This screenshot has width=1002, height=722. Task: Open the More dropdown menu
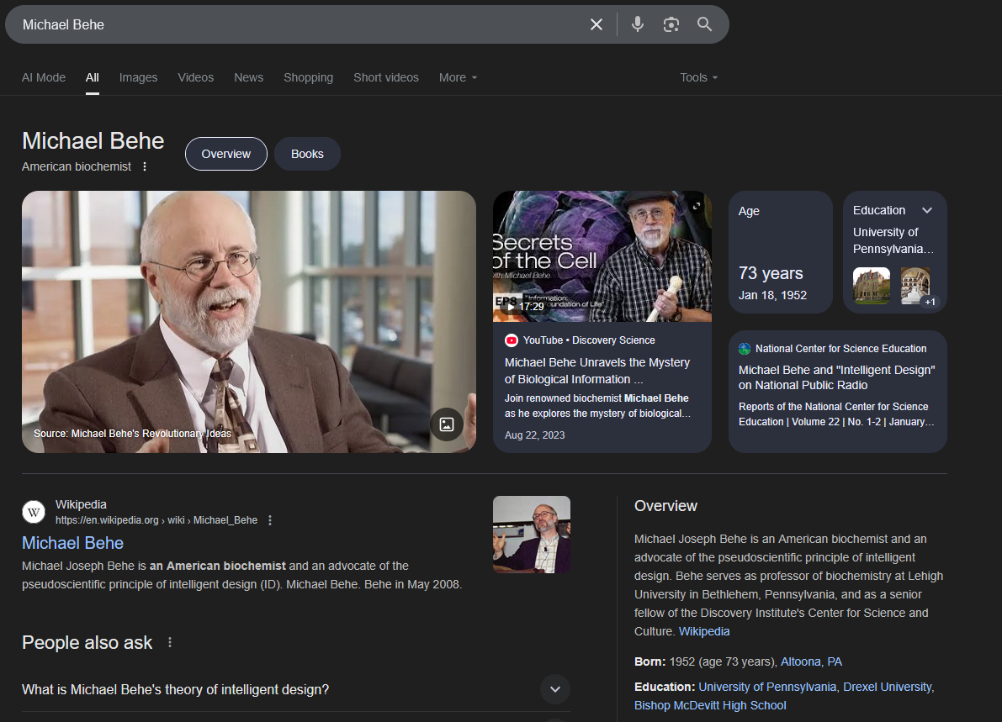[x=458, y=77]
